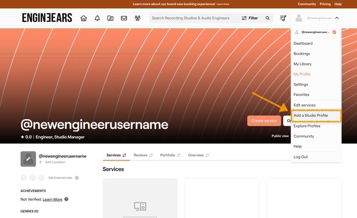357x218 pixels.
Task: Click the account avatar in header
Action: pyautogui.click(x=299, y=18)
